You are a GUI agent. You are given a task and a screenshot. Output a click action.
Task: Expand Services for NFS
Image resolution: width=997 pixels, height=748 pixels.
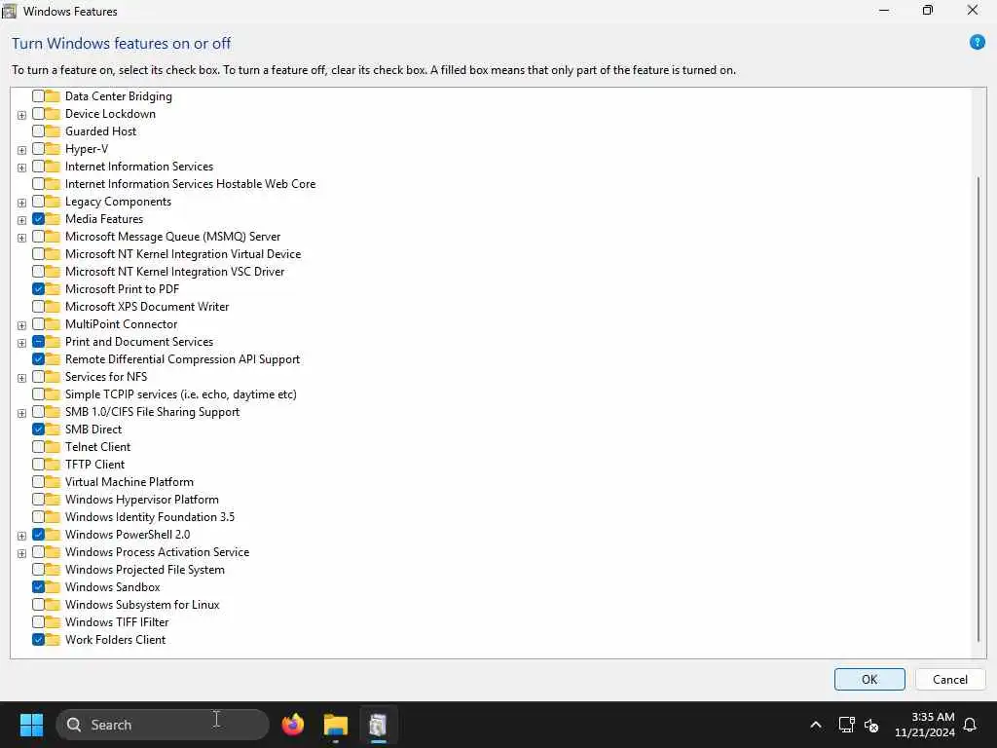pos(21,378)
